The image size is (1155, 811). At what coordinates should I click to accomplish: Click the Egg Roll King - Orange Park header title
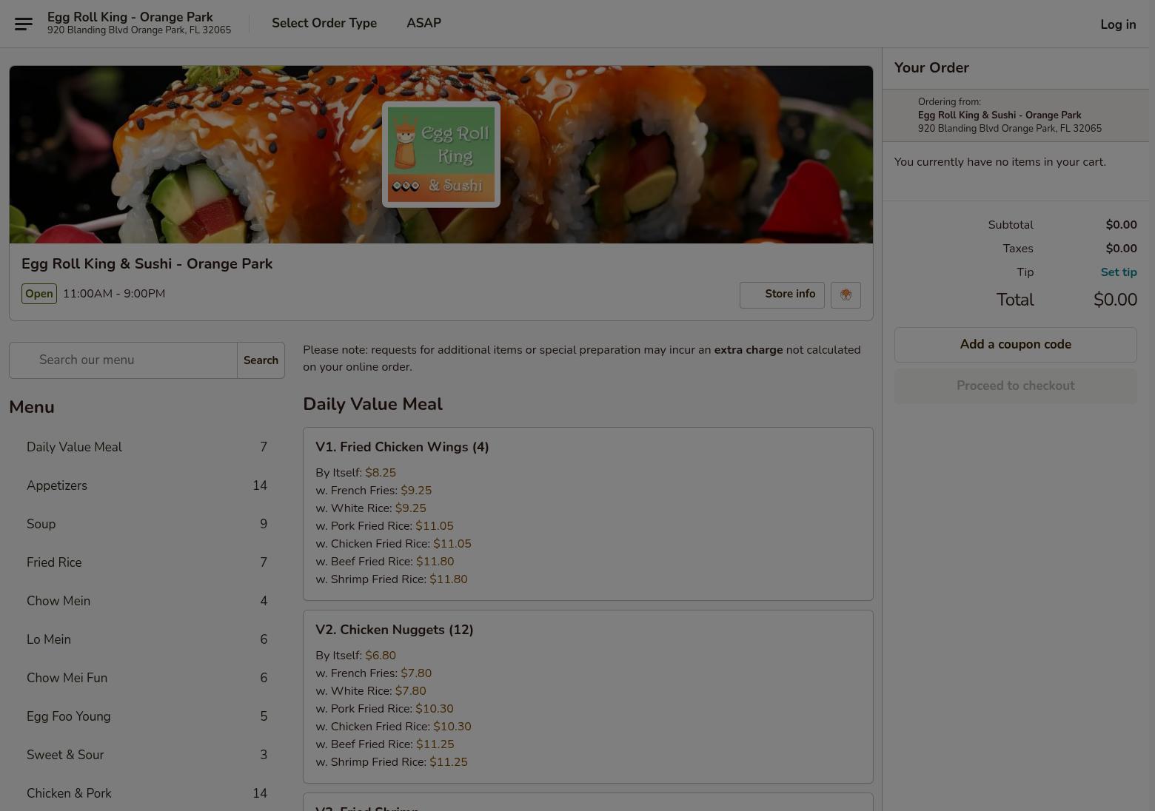pos(130,17)
